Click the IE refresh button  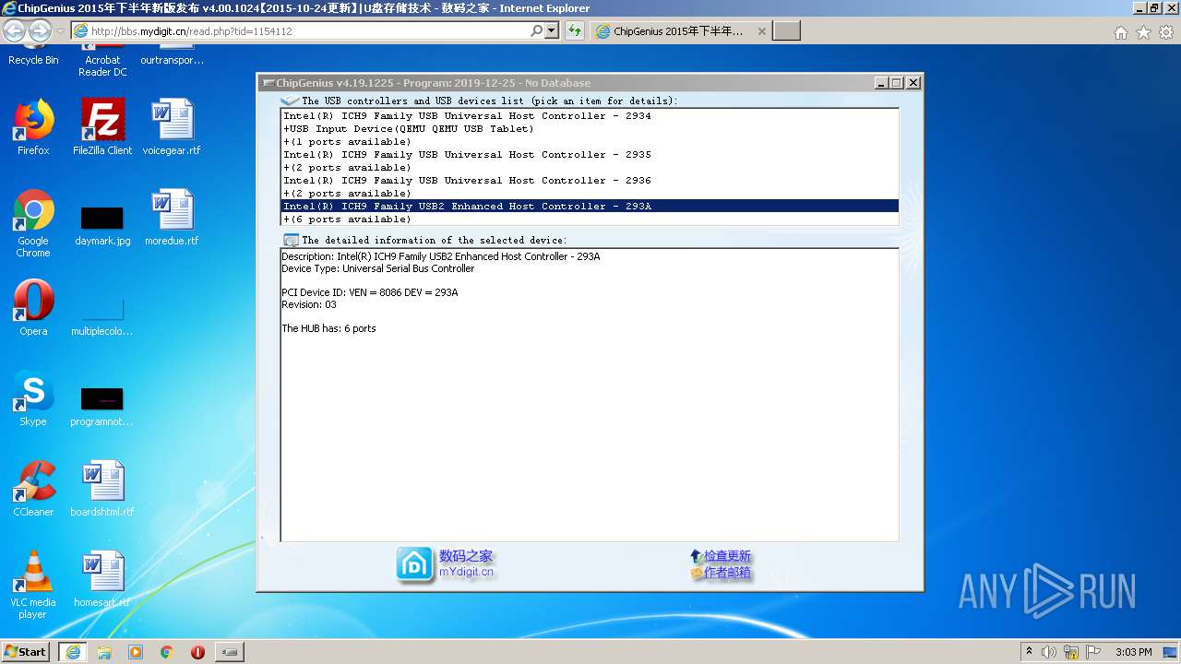pos(575,31)
